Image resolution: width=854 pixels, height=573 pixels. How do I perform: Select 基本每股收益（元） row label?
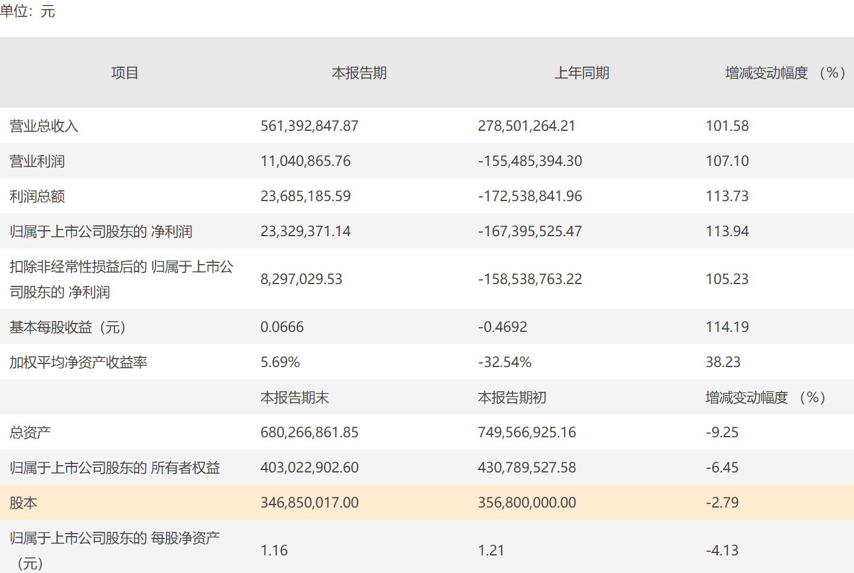68,327
